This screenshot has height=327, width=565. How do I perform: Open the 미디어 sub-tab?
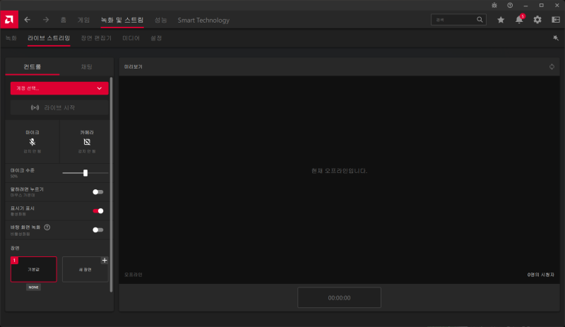(131, 38)
